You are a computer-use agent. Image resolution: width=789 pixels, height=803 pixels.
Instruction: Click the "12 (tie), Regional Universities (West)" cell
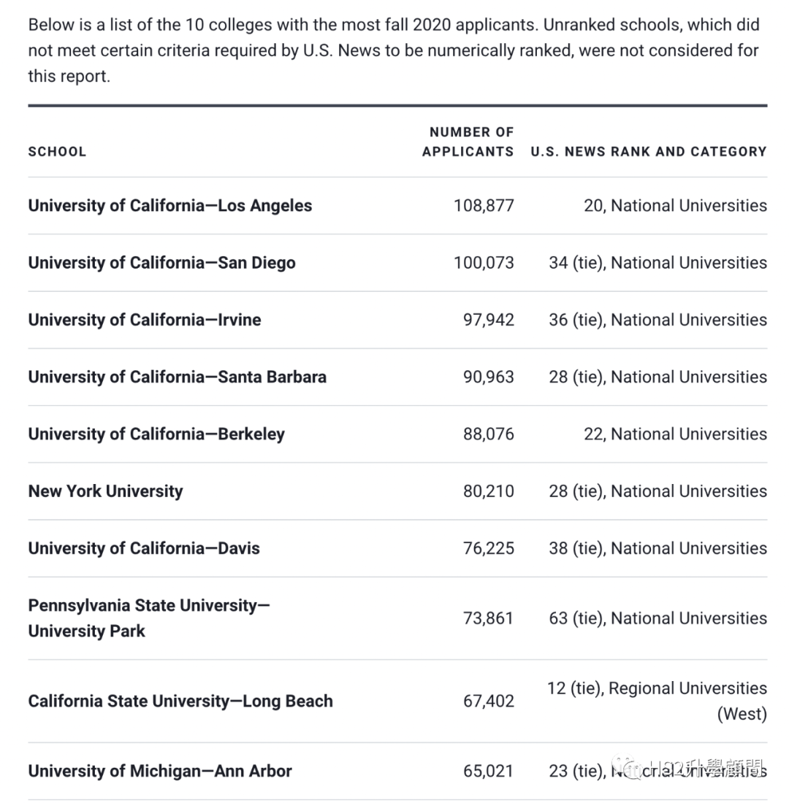click(x=657, y=701)
